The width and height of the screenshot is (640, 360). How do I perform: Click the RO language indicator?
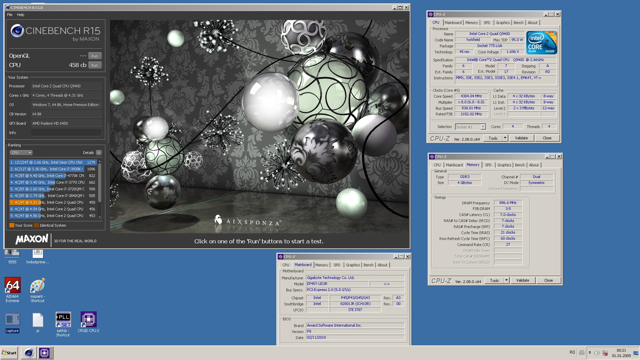pos(572,352)
